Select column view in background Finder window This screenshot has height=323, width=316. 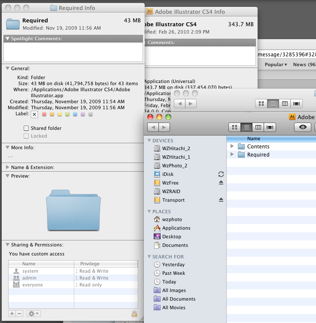click(x=285, y=104)
